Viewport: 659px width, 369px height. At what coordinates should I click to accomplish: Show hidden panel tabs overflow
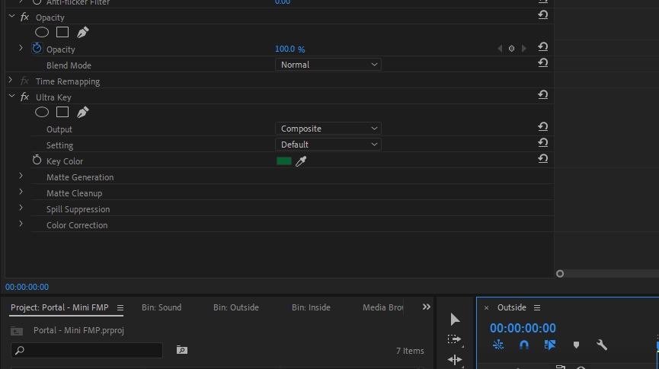coord(426,307)
